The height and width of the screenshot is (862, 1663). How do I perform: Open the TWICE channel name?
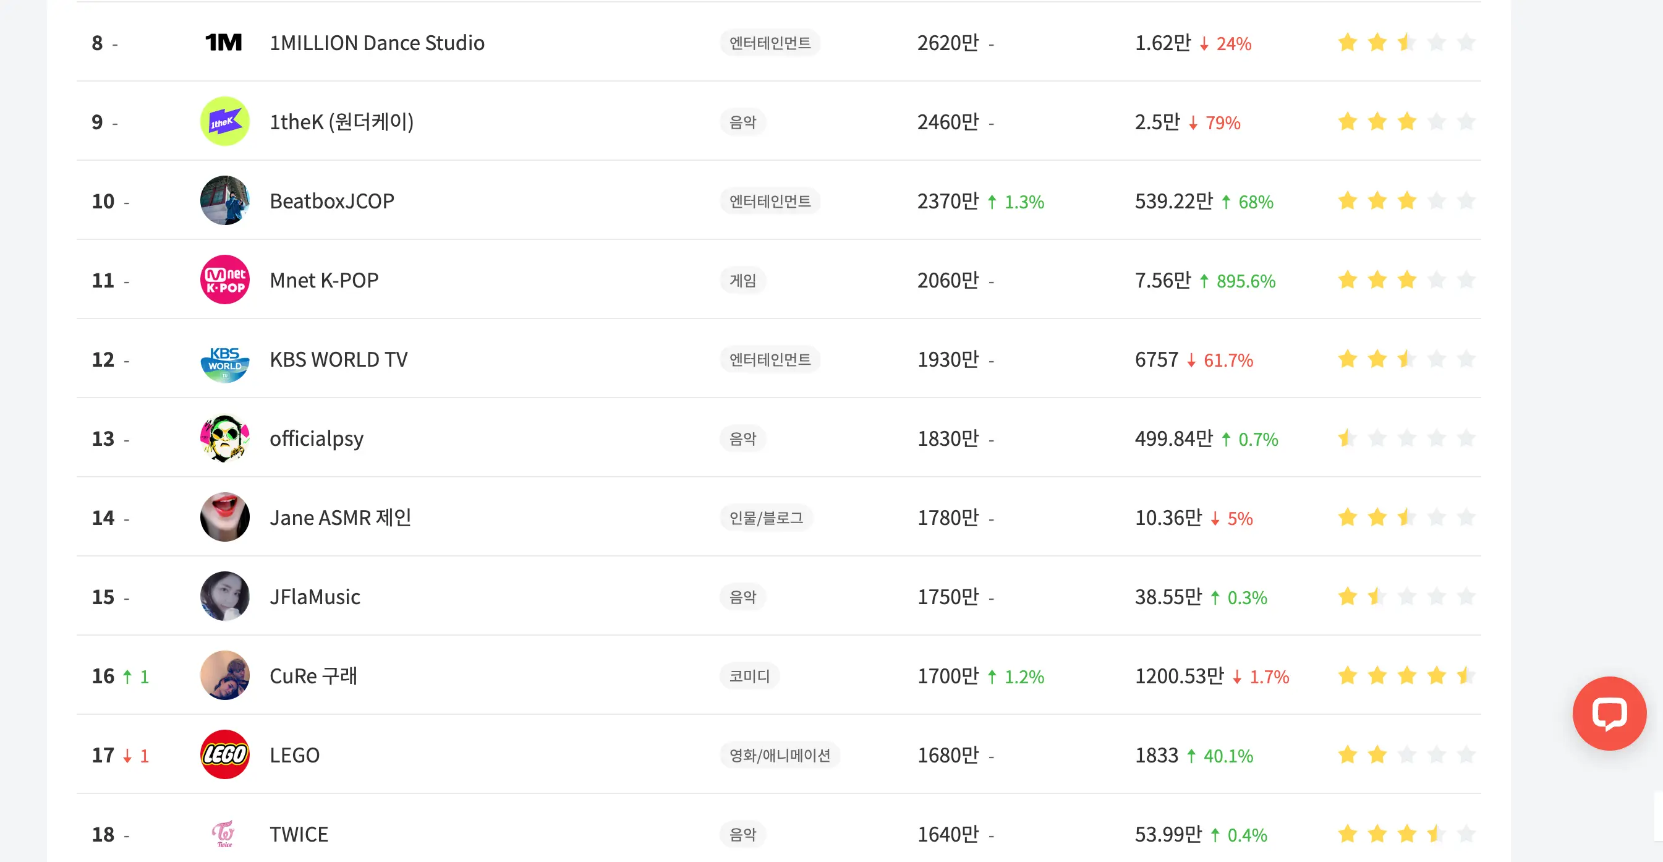coord(299,834)
